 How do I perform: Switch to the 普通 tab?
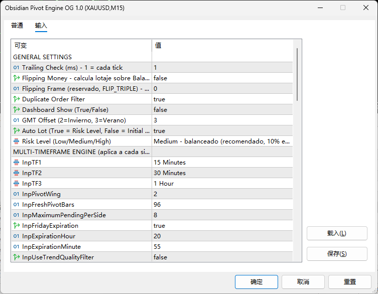(17, 25)
